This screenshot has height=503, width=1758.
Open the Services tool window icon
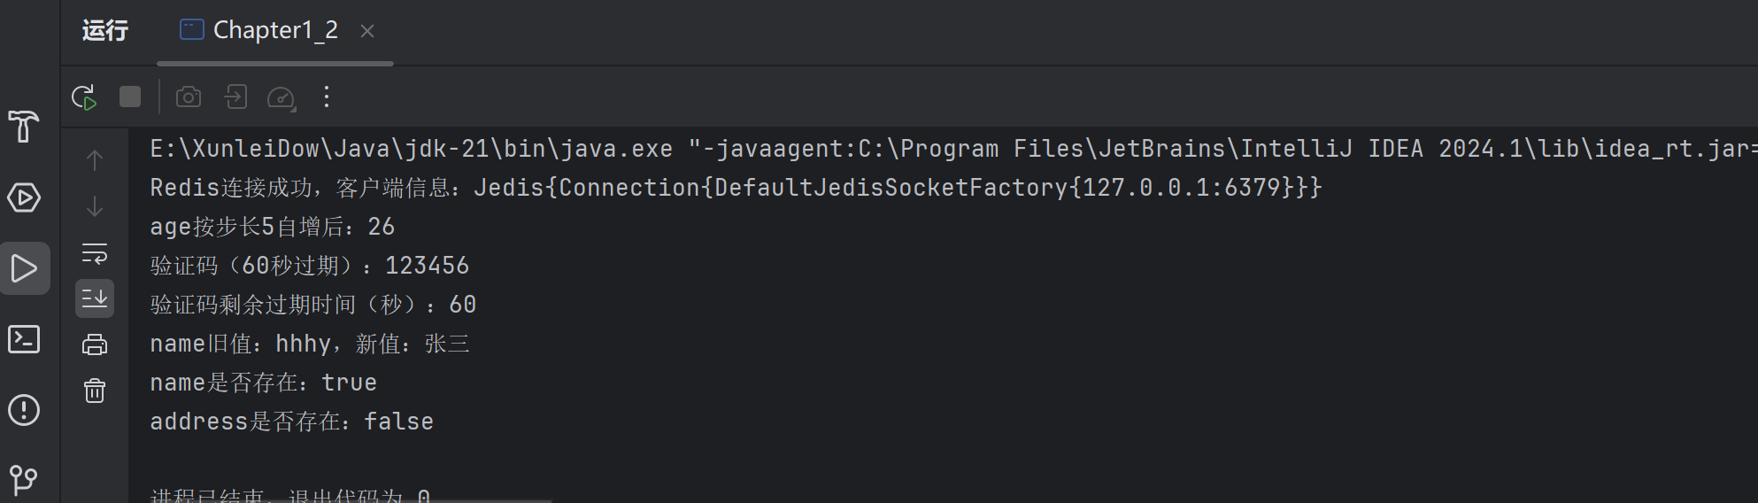click(x=24, y=197)
